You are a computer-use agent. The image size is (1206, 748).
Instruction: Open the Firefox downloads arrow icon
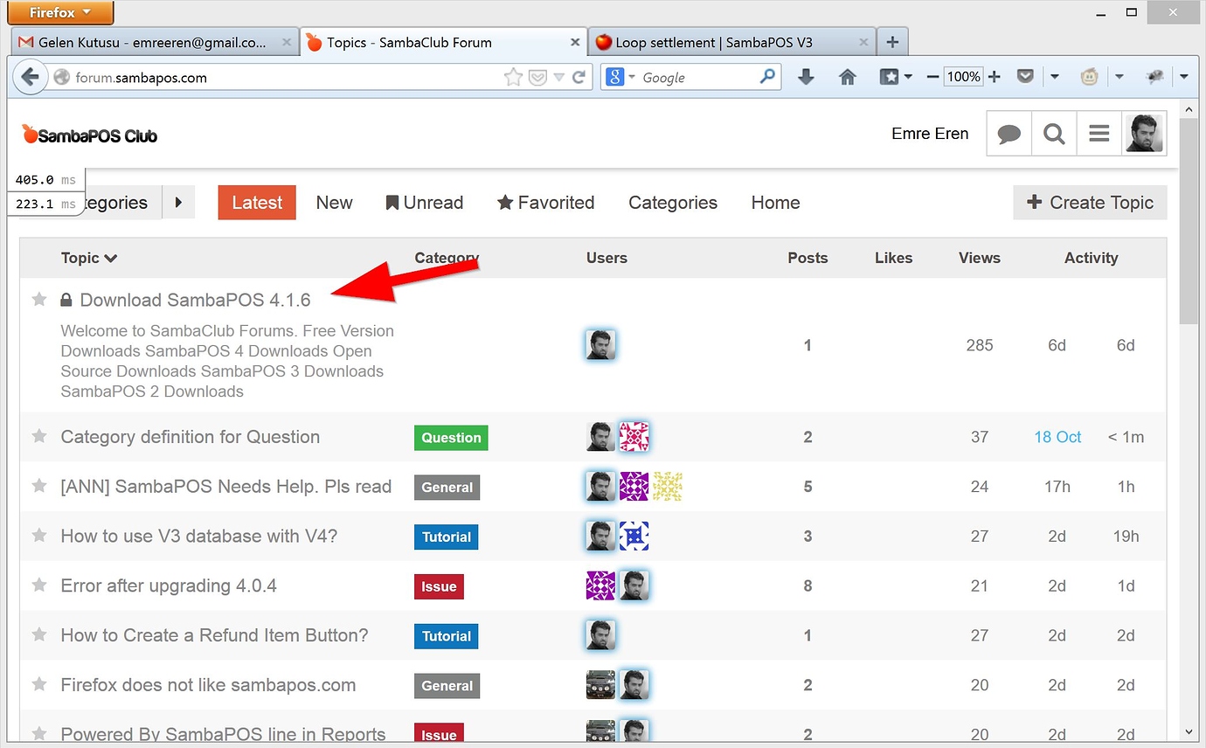pyautogui.click(x=806, y=77)
